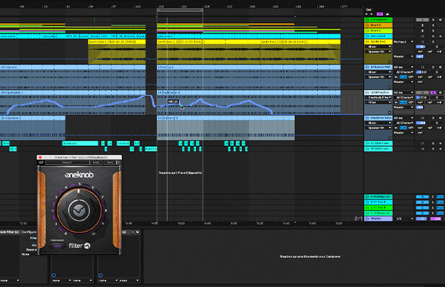Click the Load button in the OneKnob plugin
Image resolution: width=445 pixels, height=287 pixels.
[96, 162]
